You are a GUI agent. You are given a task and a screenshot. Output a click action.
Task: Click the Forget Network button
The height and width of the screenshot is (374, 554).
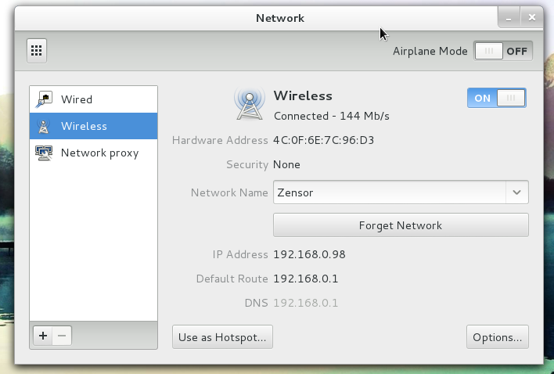tap(401, 225)
